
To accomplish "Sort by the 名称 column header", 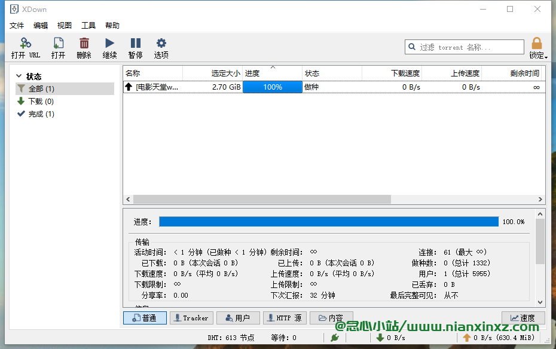I will click(153, 74).
